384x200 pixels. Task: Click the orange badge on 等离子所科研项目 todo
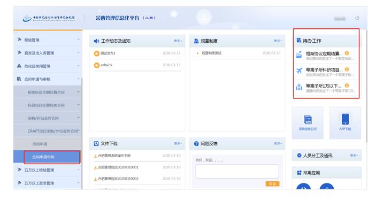(x=347, y=70)
